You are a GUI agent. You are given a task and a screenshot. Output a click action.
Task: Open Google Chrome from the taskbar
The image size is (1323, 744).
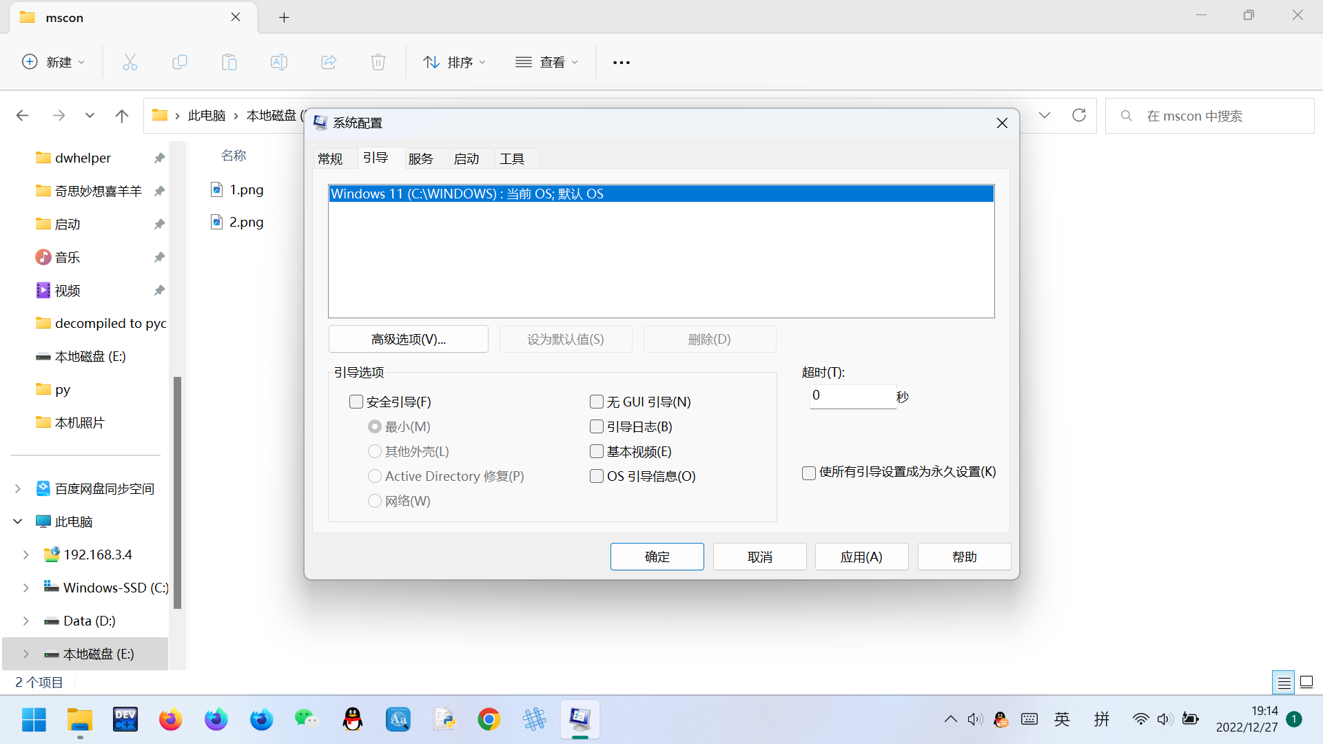[489, 720]
